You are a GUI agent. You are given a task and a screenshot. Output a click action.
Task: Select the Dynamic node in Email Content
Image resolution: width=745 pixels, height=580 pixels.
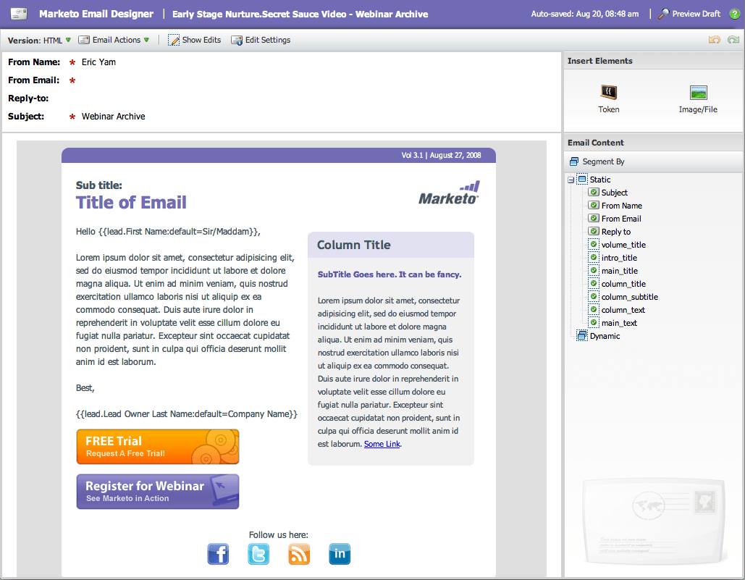(x=605, y=335)
